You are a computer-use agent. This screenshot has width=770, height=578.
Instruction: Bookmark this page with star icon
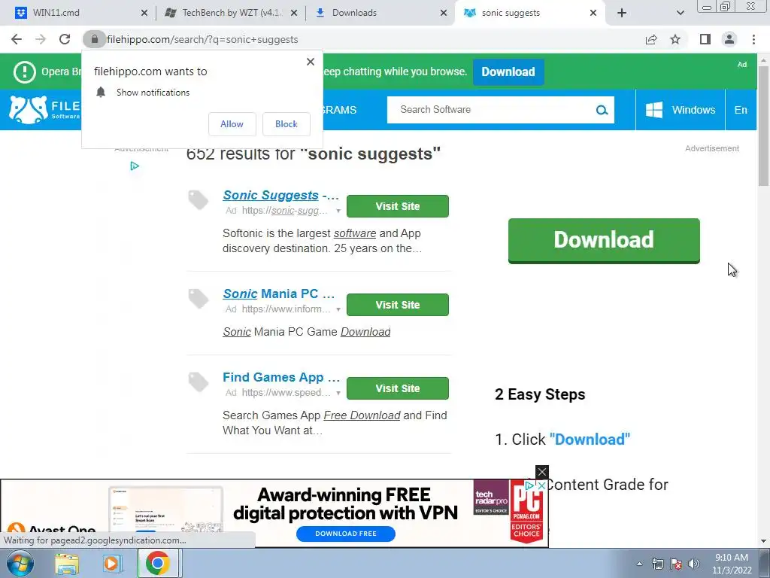pyautogui.click(x=675, y=39)
